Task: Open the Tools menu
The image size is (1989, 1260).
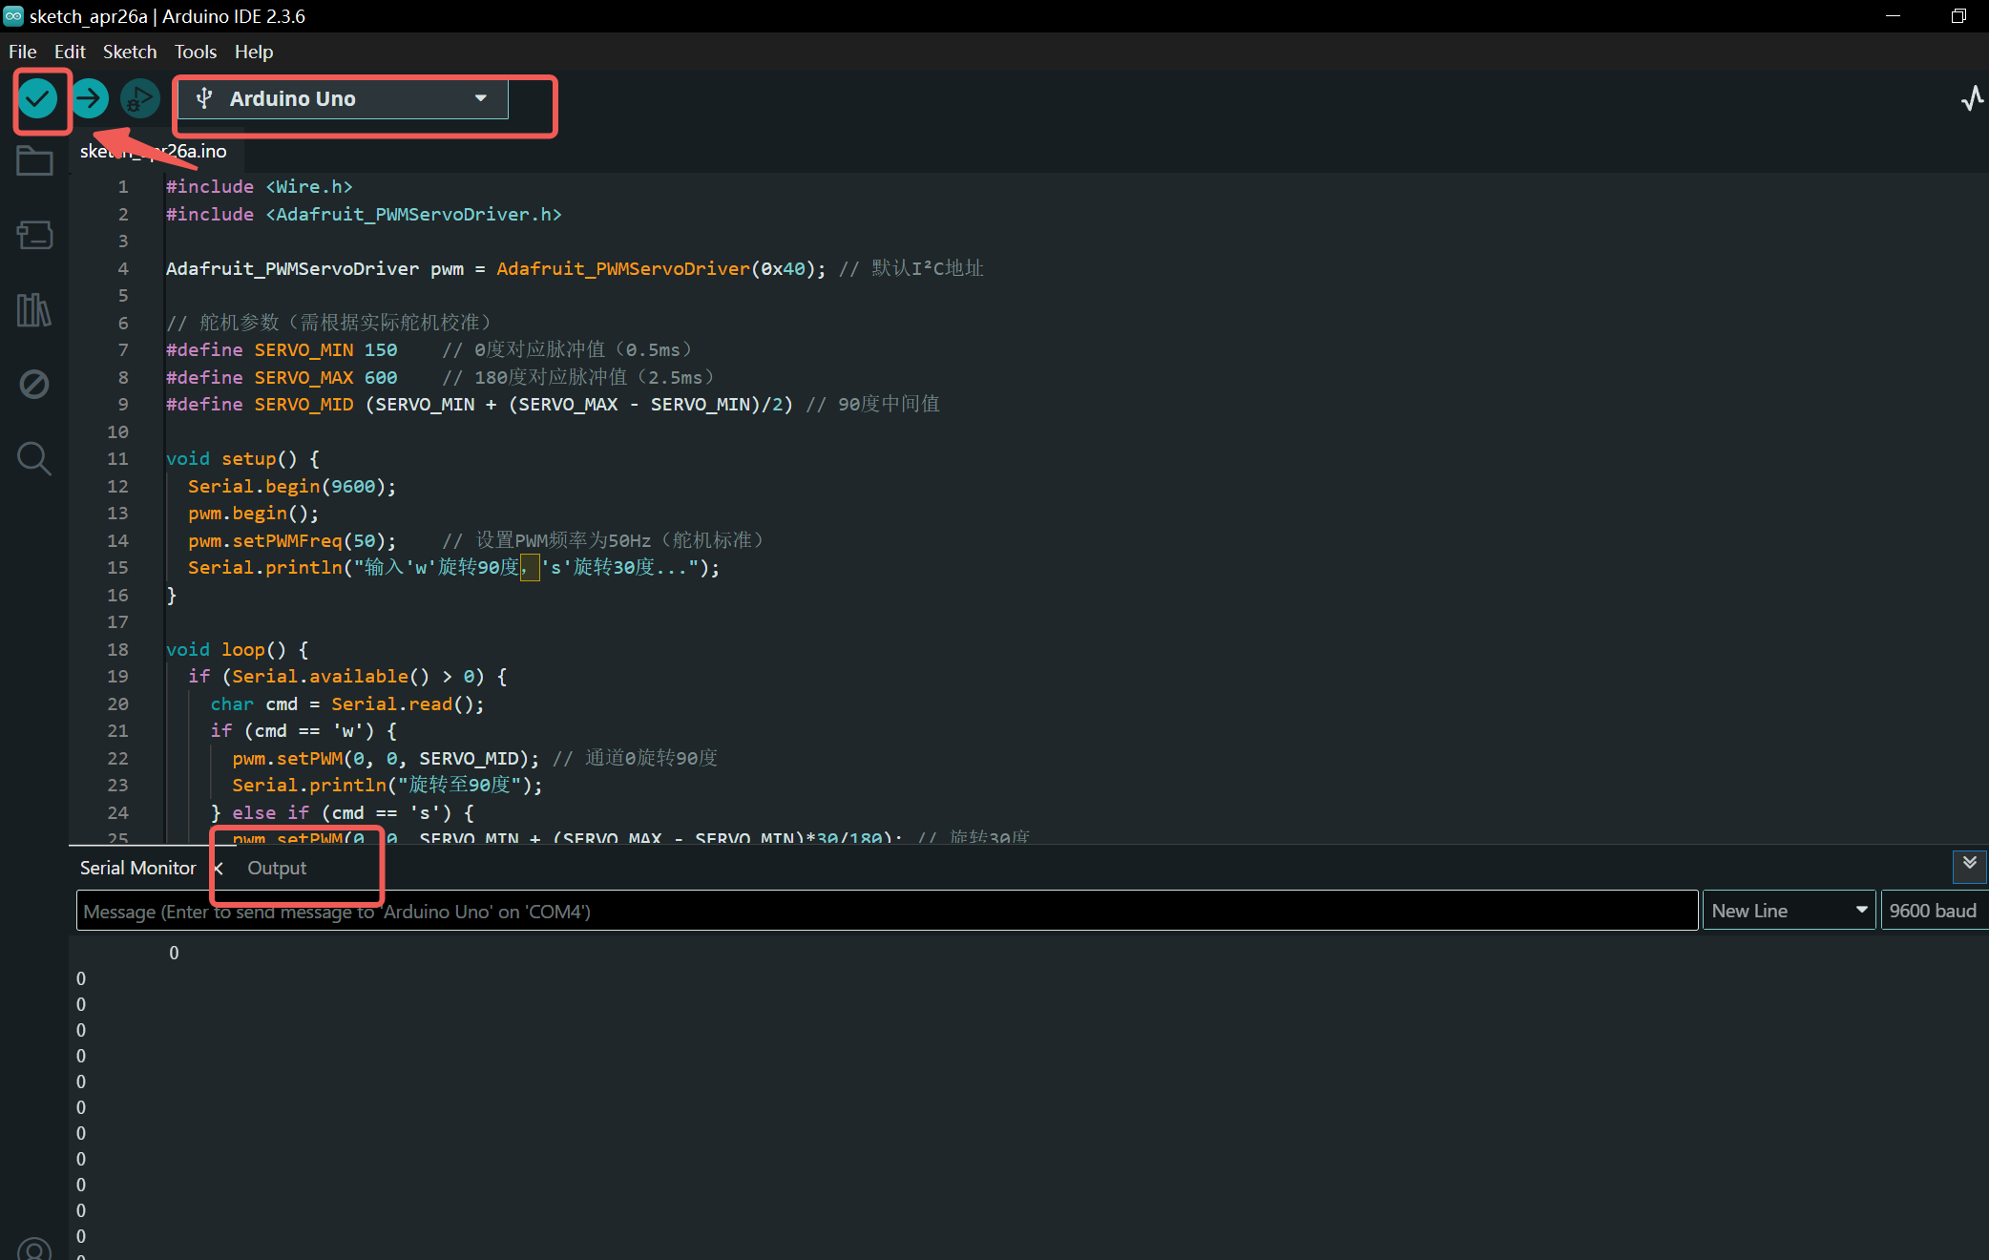Action: tap(195, 52)
